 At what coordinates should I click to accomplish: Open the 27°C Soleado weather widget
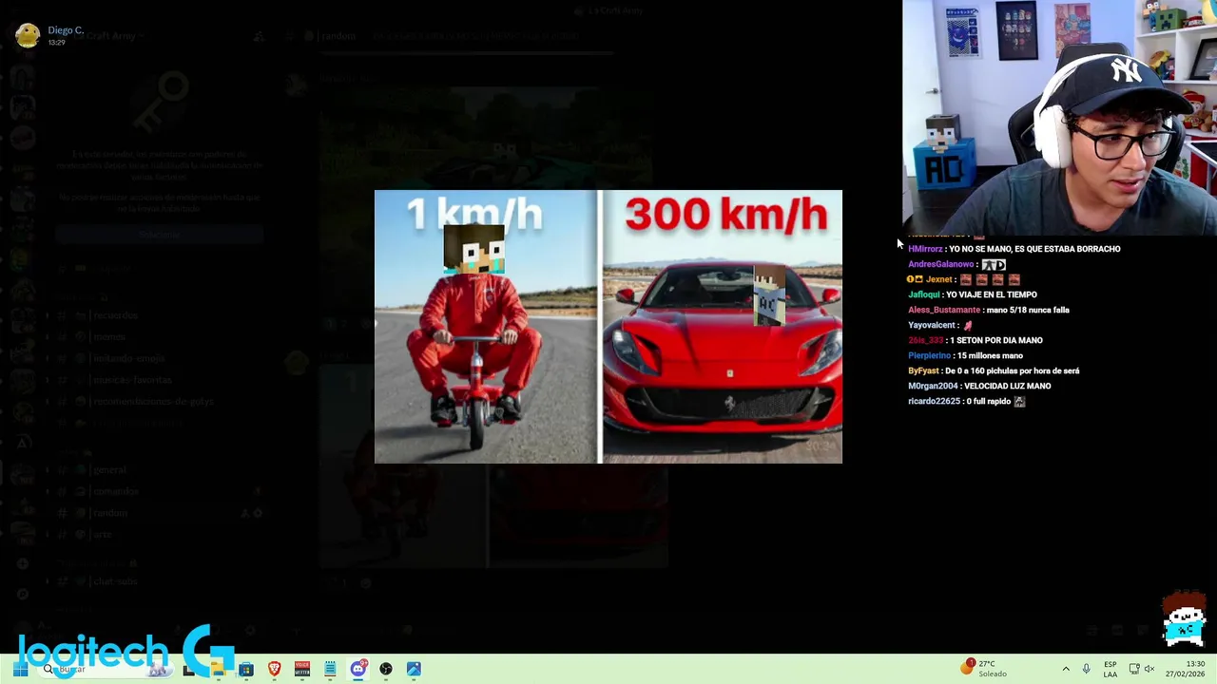(985, 669)
